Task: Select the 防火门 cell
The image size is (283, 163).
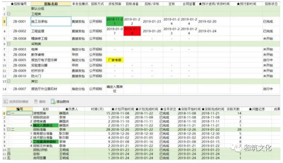Action: (x=51, y=76)
